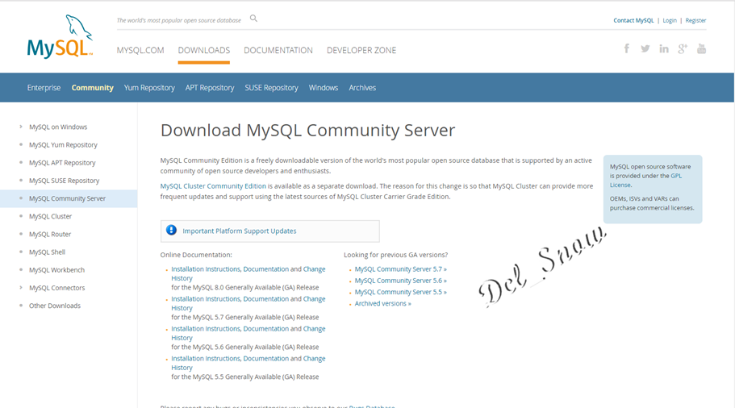Viewport: 735px width, 408px height.
Task: Select MySQL Community Server in sidebar
Action: coord(68,198)
